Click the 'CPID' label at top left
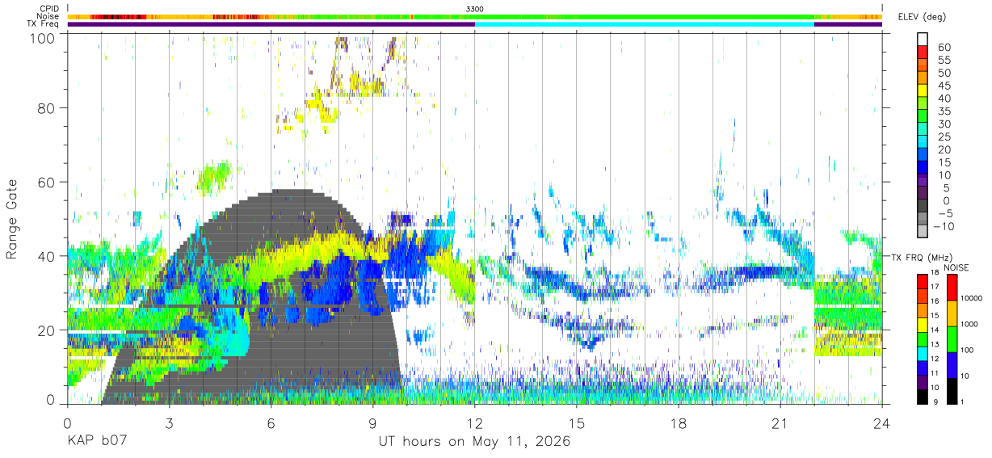Image resolution: width=992 pixels, height=458 pixels. pyautogui.click(x=49, y=8)
